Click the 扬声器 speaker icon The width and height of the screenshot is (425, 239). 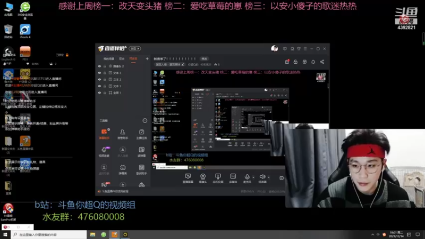click(262, 177)
